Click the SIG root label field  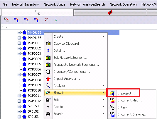point(79,27)
